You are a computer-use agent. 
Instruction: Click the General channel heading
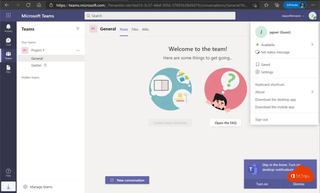tap(108, 29)
